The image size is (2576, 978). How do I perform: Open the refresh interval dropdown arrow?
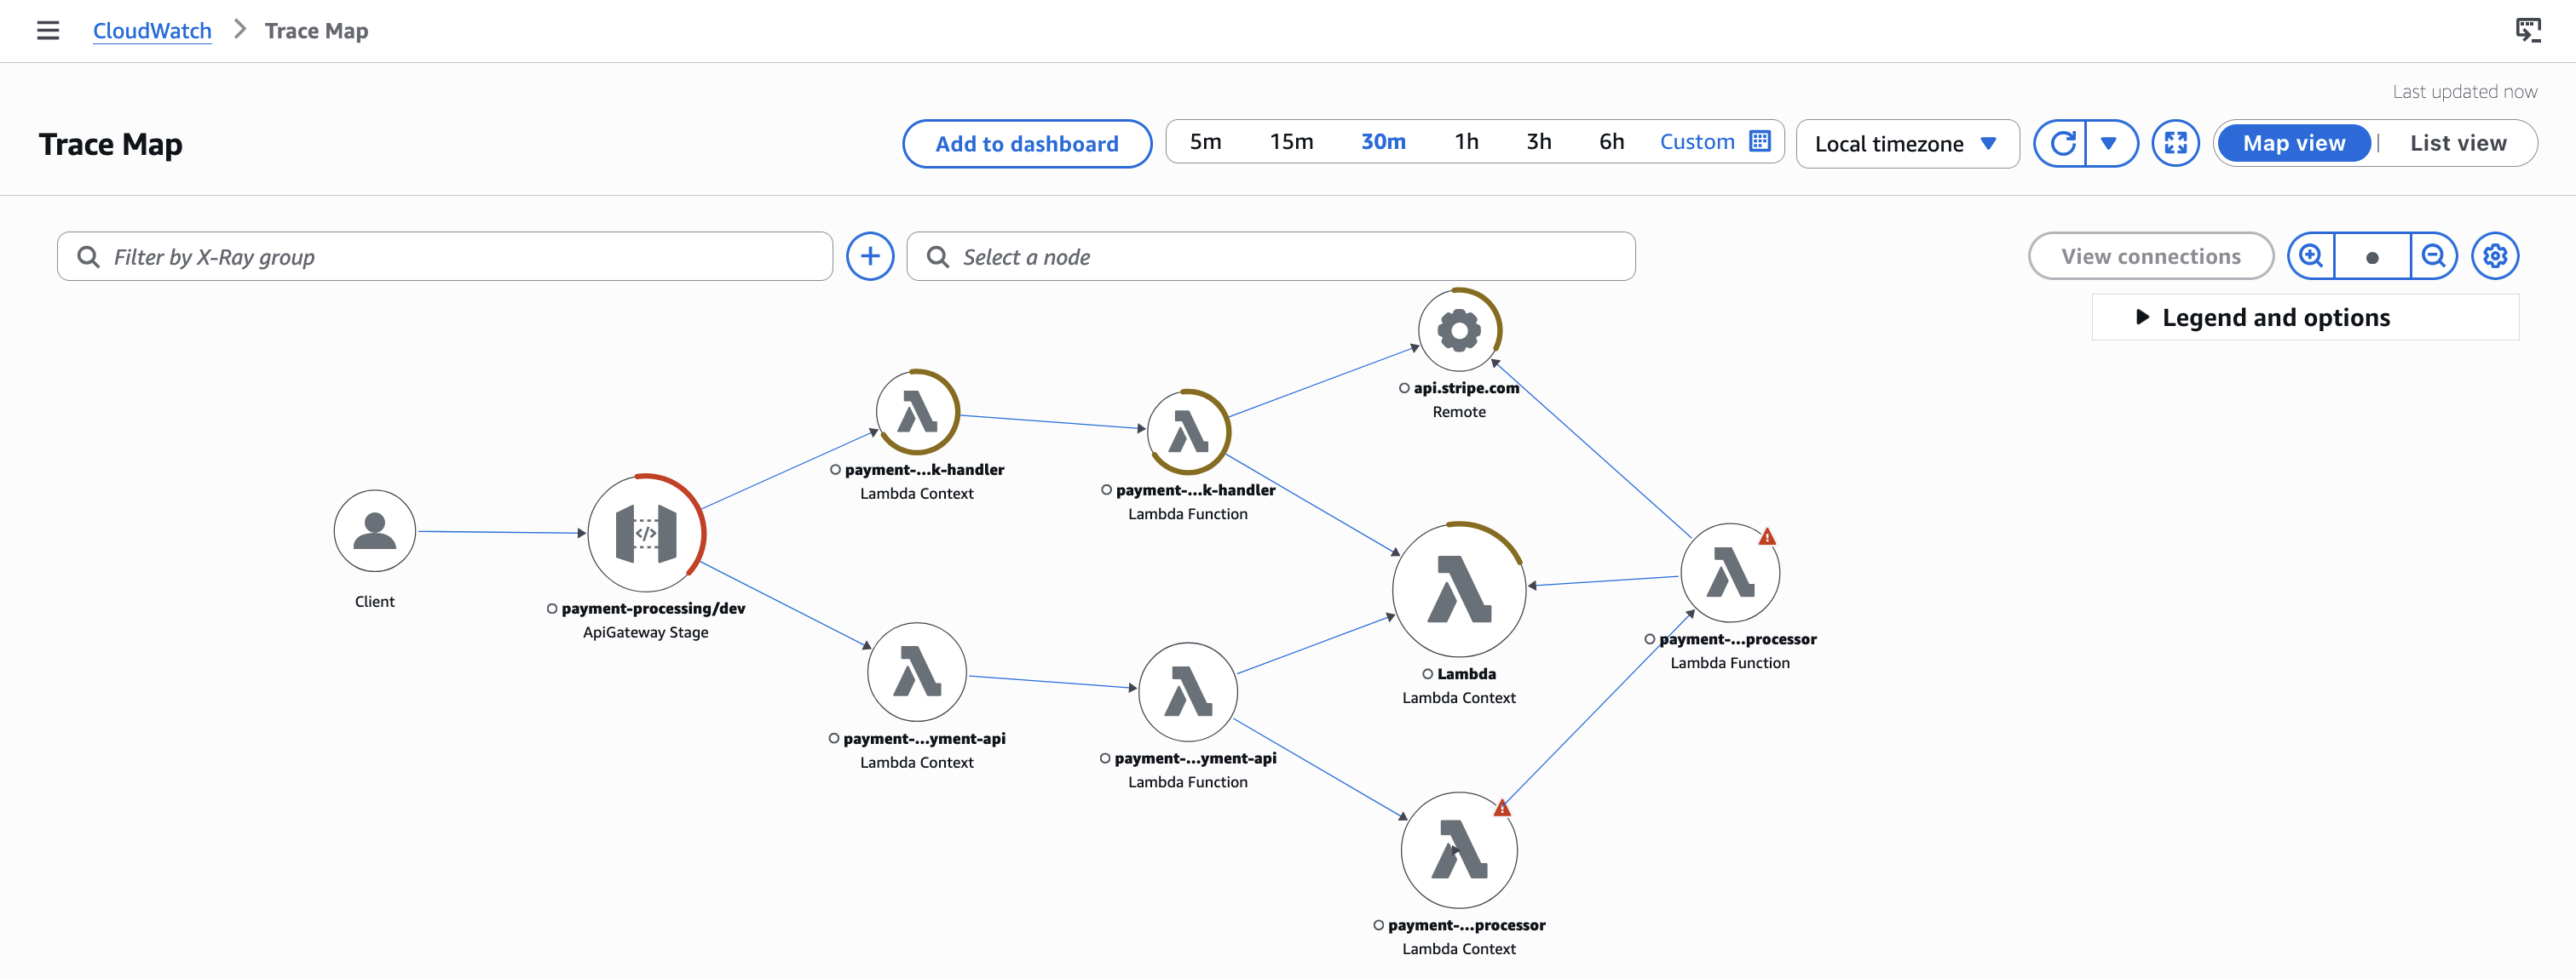2110,144
